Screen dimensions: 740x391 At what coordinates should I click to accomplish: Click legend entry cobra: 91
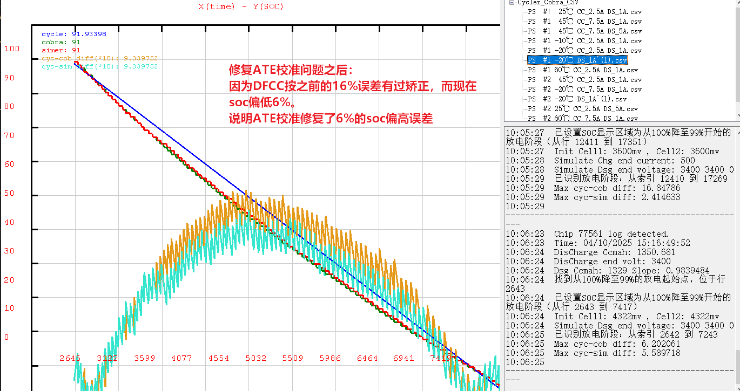click(61, 42)
